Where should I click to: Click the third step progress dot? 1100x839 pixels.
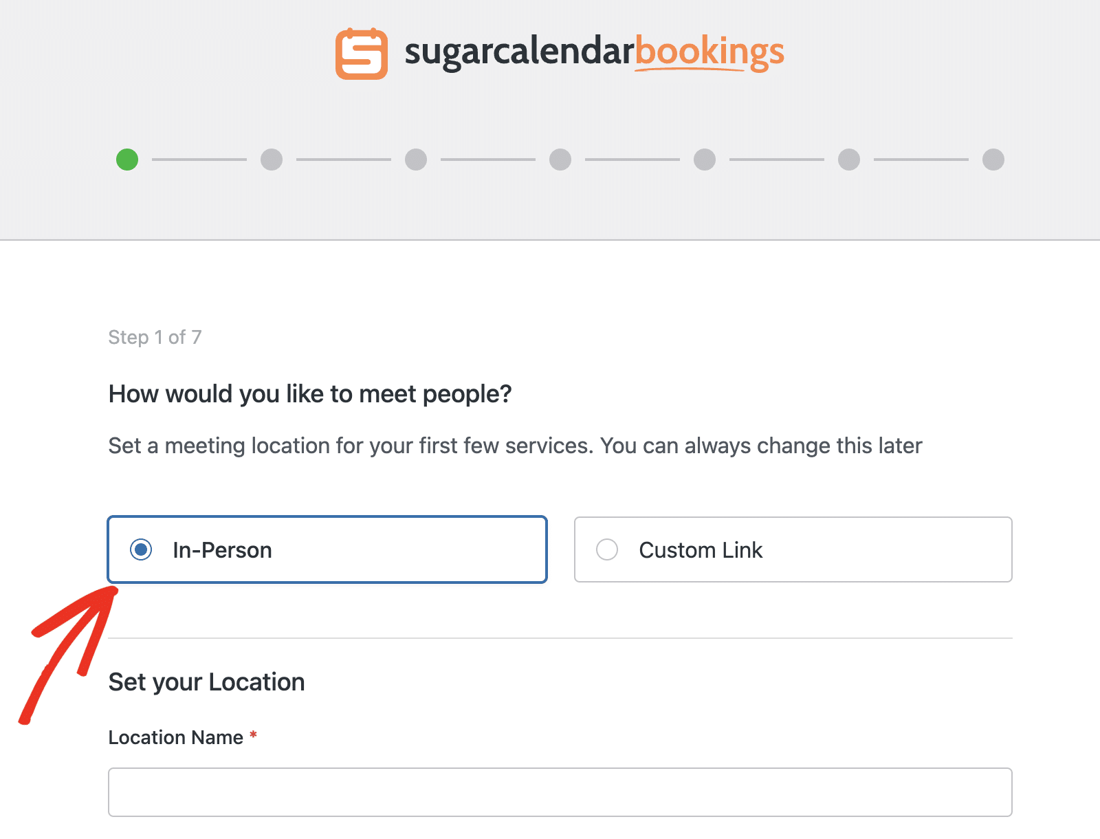coord(416,160)
